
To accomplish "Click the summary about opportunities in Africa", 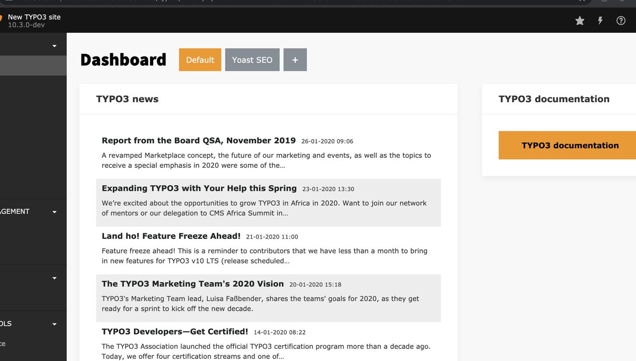I will (x=264, y=208).
